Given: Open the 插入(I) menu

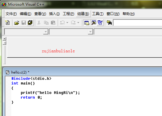Looking at the screenshot, I should pyautogui.click(x=54, y=14).
